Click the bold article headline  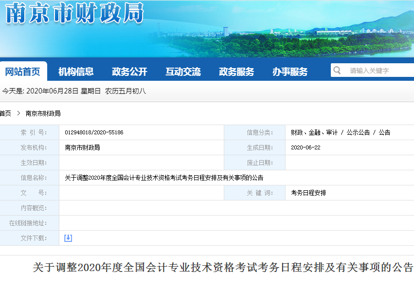point(223,268)
